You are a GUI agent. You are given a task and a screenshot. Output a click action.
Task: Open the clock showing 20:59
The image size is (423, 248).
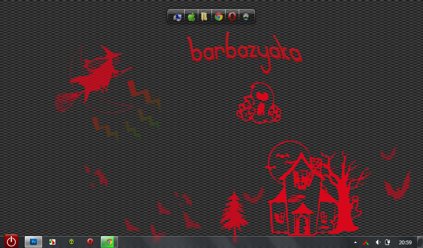(x=405, y=242)
